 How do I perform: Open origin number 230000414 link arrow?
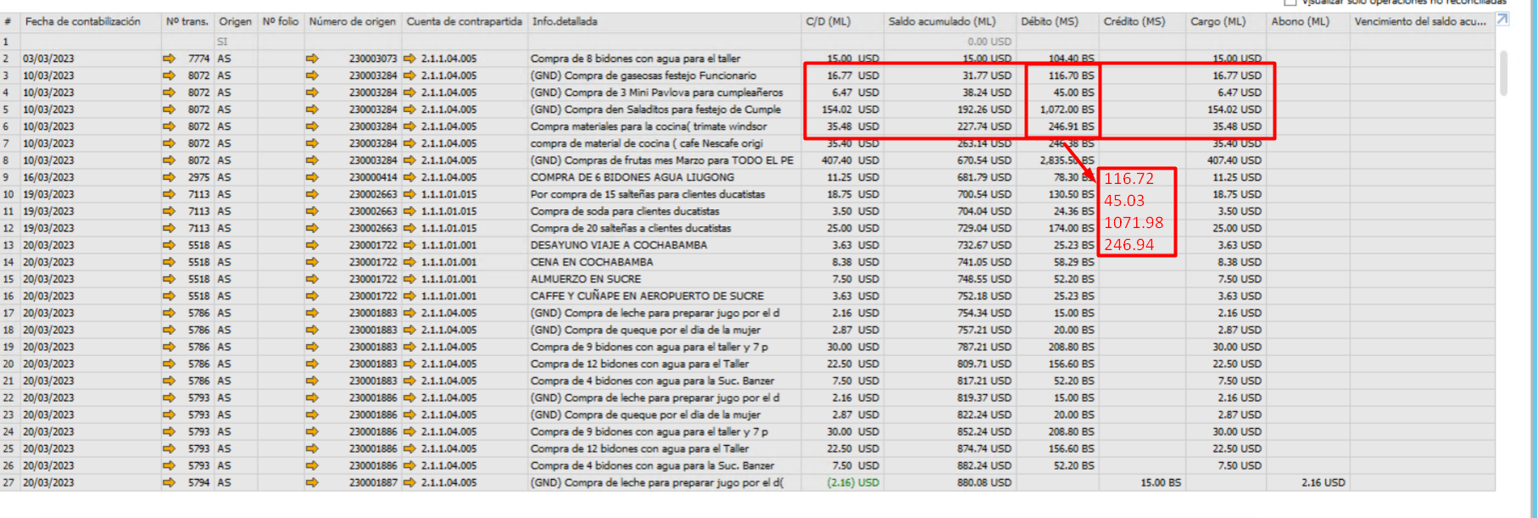tap(312, 177)
